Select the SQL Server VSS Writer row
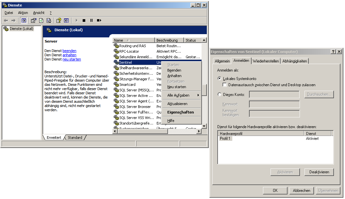Image resolution: width=345 pixels, height=199 pixels. click(x=138, y=118)
